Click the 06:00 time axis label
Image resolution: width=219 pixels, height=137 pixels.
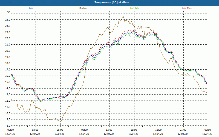[x=60, y=130]
